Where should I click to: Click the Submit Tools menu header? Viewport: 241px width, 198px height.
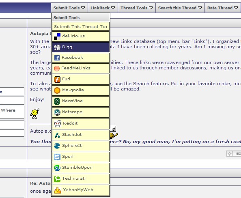tap(81, 17)
